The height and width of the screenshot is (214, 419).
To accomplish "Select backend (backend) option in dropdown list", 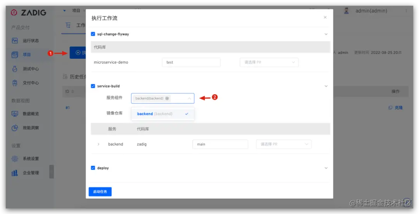I will click(x=163, y=114).
